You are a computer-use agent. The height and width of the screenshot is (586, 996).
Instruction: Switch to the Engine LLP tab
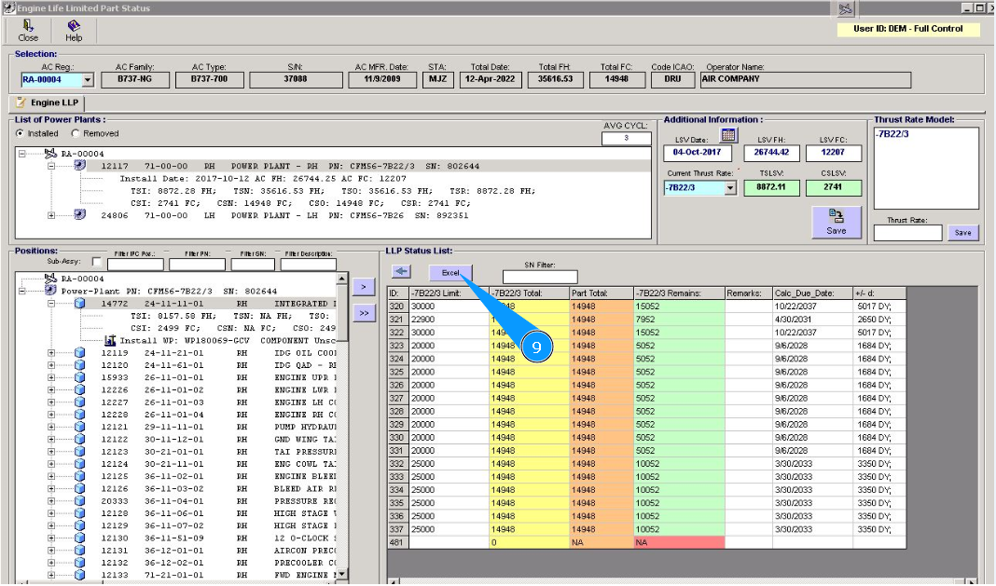pos(48,102)
